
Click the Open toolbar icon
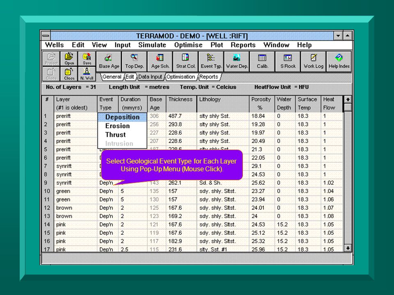[69, 59]
